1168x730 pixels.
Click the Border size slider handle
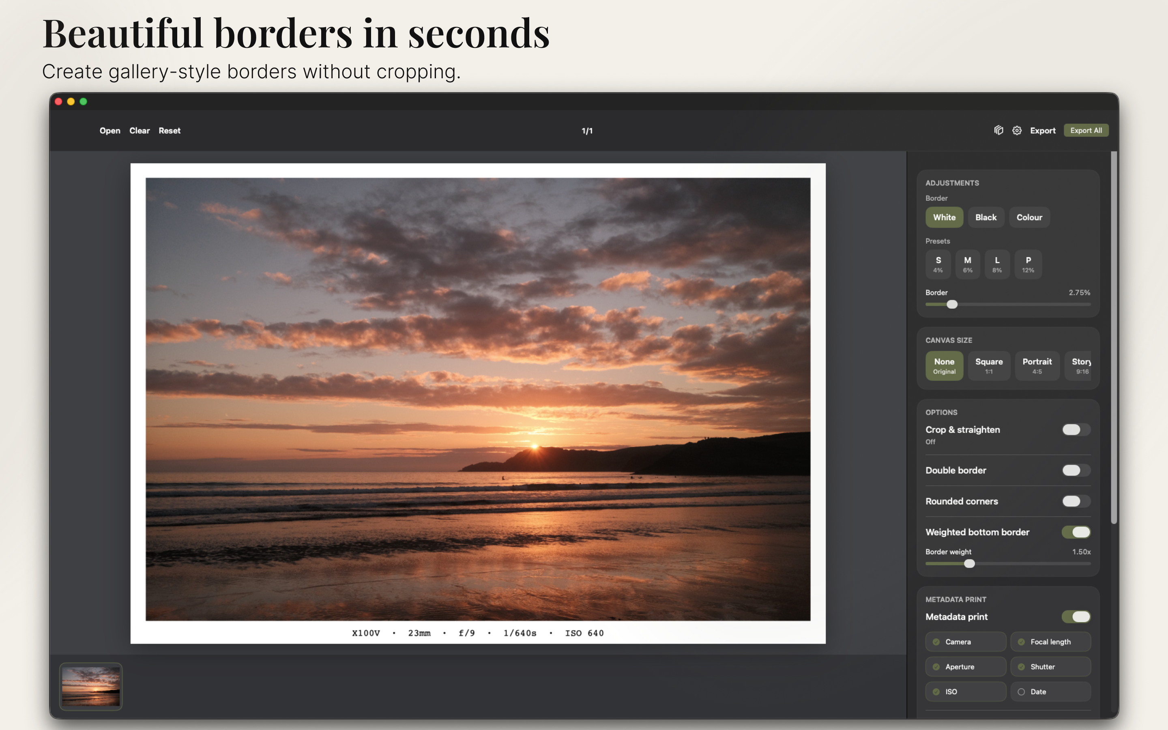pyautogui.click(x=952, y=305)
